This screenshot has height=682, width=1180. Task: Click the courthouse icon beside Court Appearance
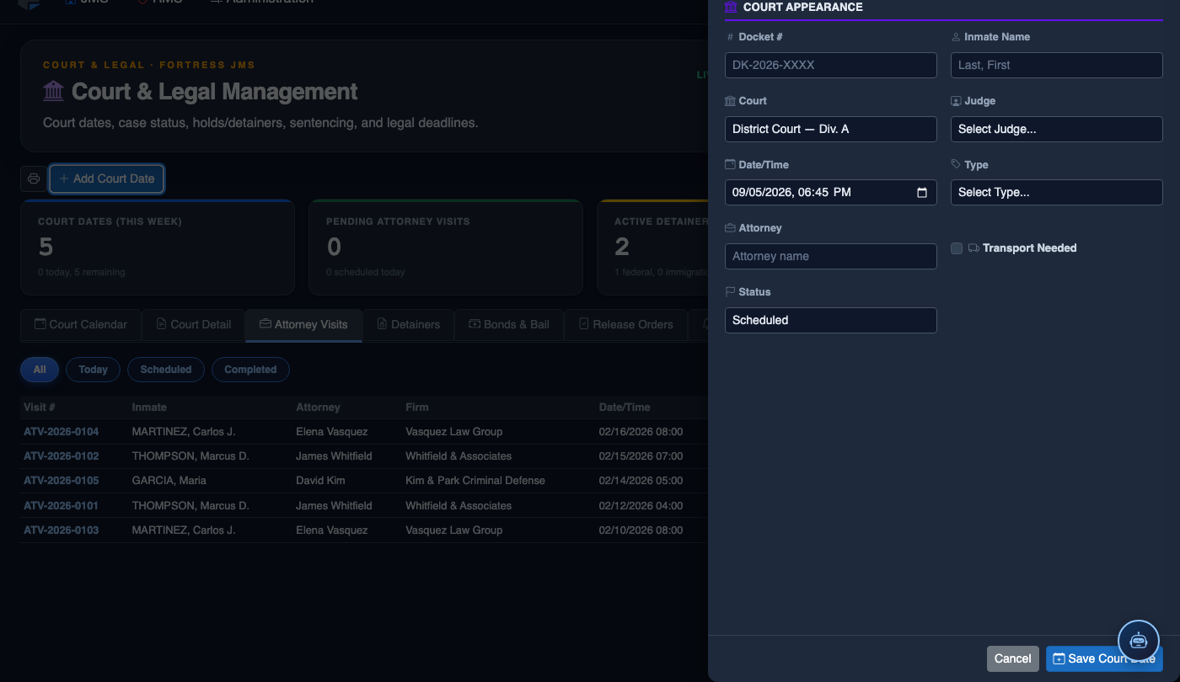pyautogui.click(x=731, y=8)
